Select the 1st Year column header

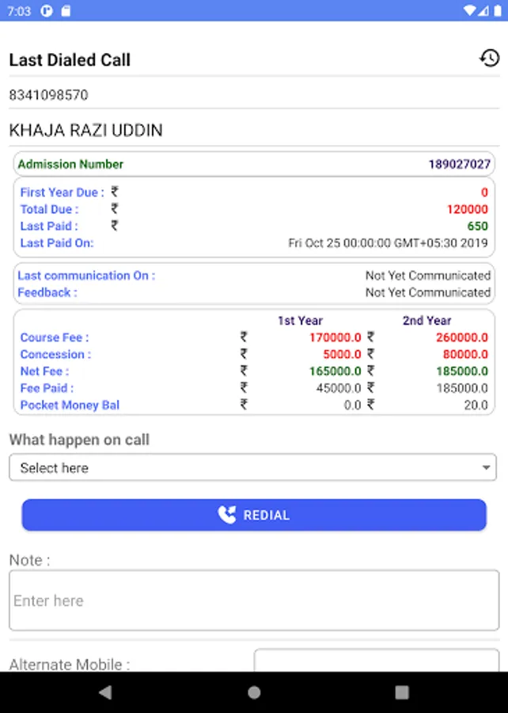click(300, 321)
